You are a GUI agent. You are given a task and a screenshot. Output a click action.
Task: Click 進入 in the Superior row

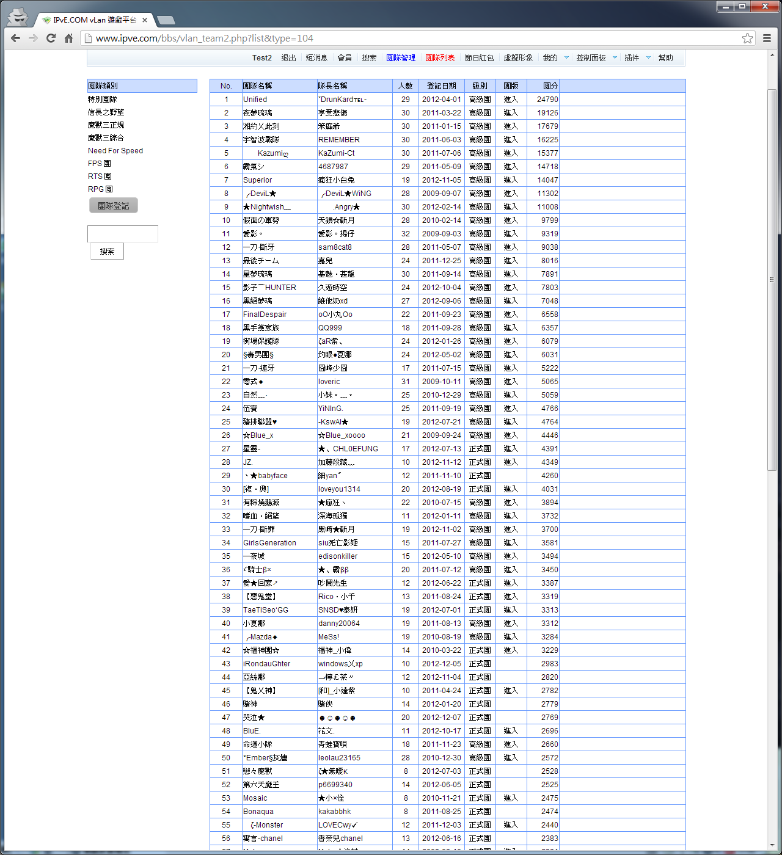[511, 180]
